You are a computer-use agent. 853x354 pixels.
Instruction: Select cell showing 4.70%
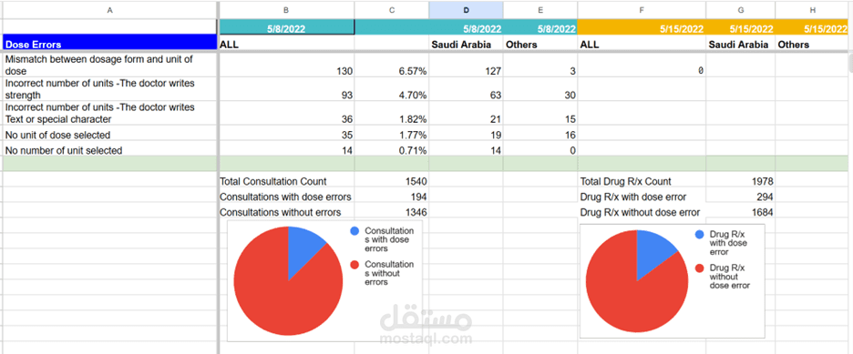(x=392, y=89)
